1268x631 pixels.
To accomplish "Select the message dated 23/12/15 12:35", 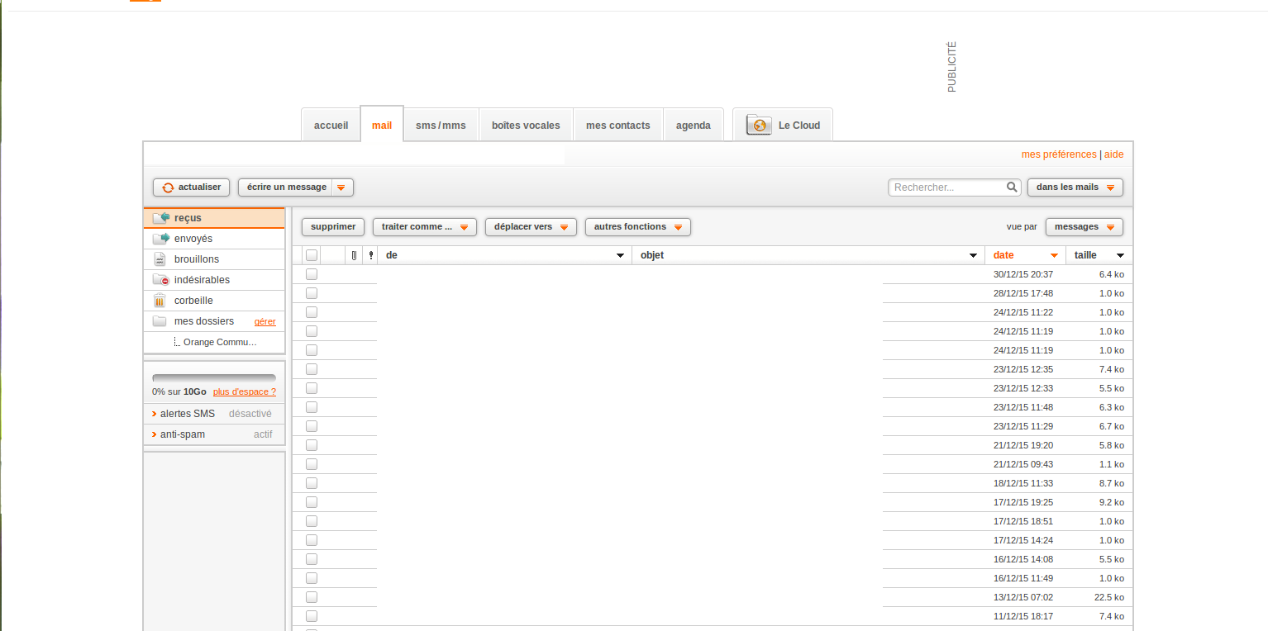I will pyautogui.click(x=312, y=369).
